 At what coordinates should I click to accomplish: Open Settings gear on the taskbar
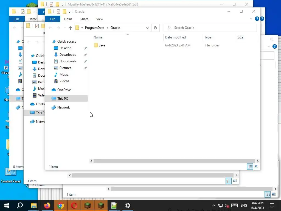tap(128, 206)
